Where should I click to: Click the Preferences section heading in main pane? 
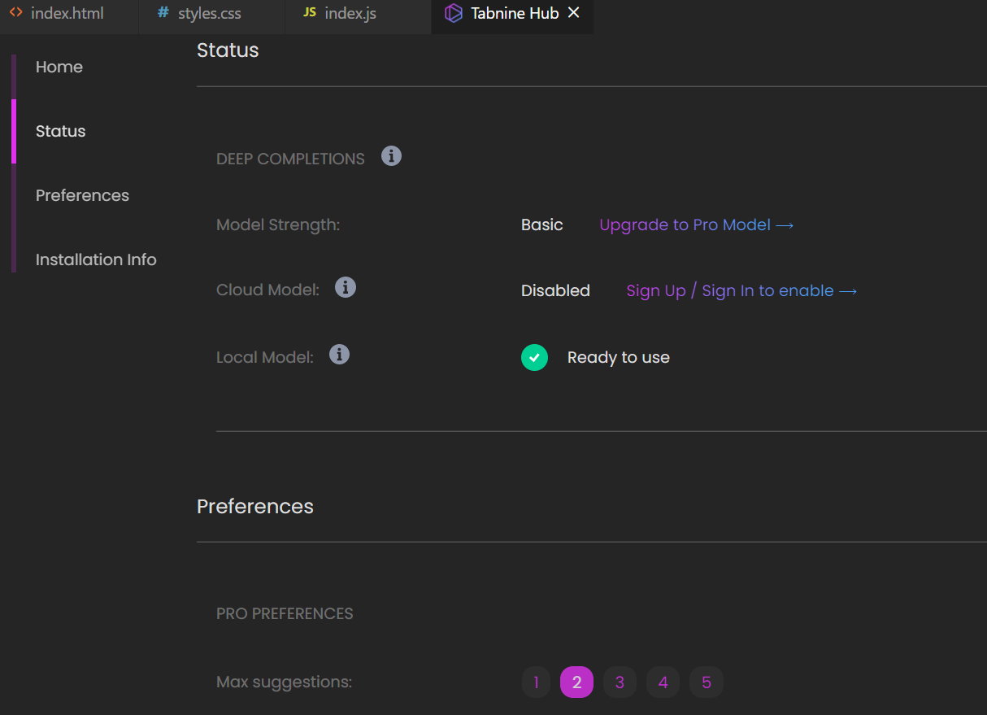point(255,506)
